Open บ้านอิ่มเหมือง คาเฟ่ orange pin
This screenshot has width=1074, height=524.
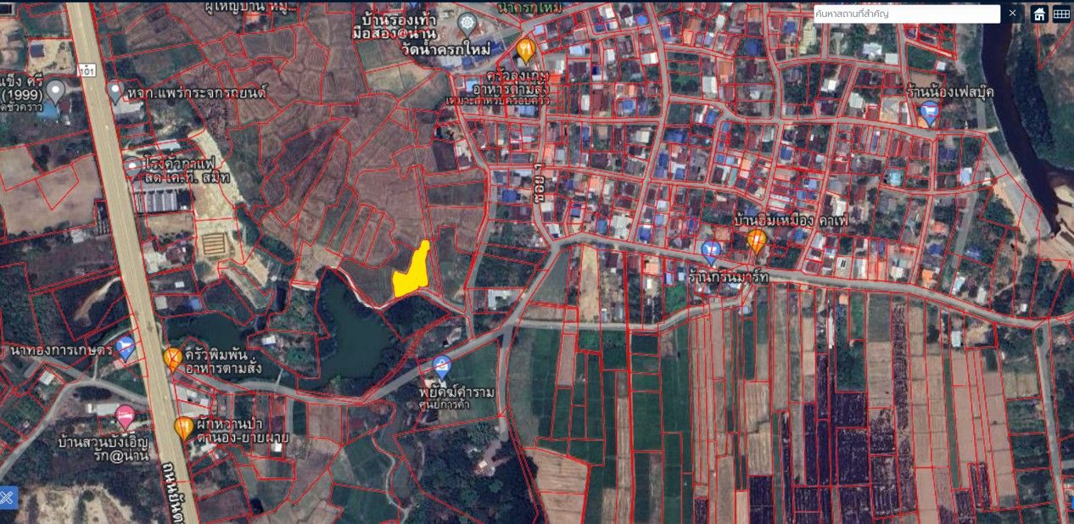click(x=756, y=242)
